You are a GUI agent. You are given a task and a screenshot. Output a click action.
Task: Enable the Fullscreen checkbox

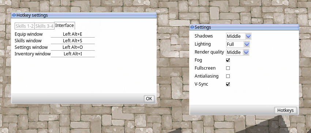[x=228, y=68]
